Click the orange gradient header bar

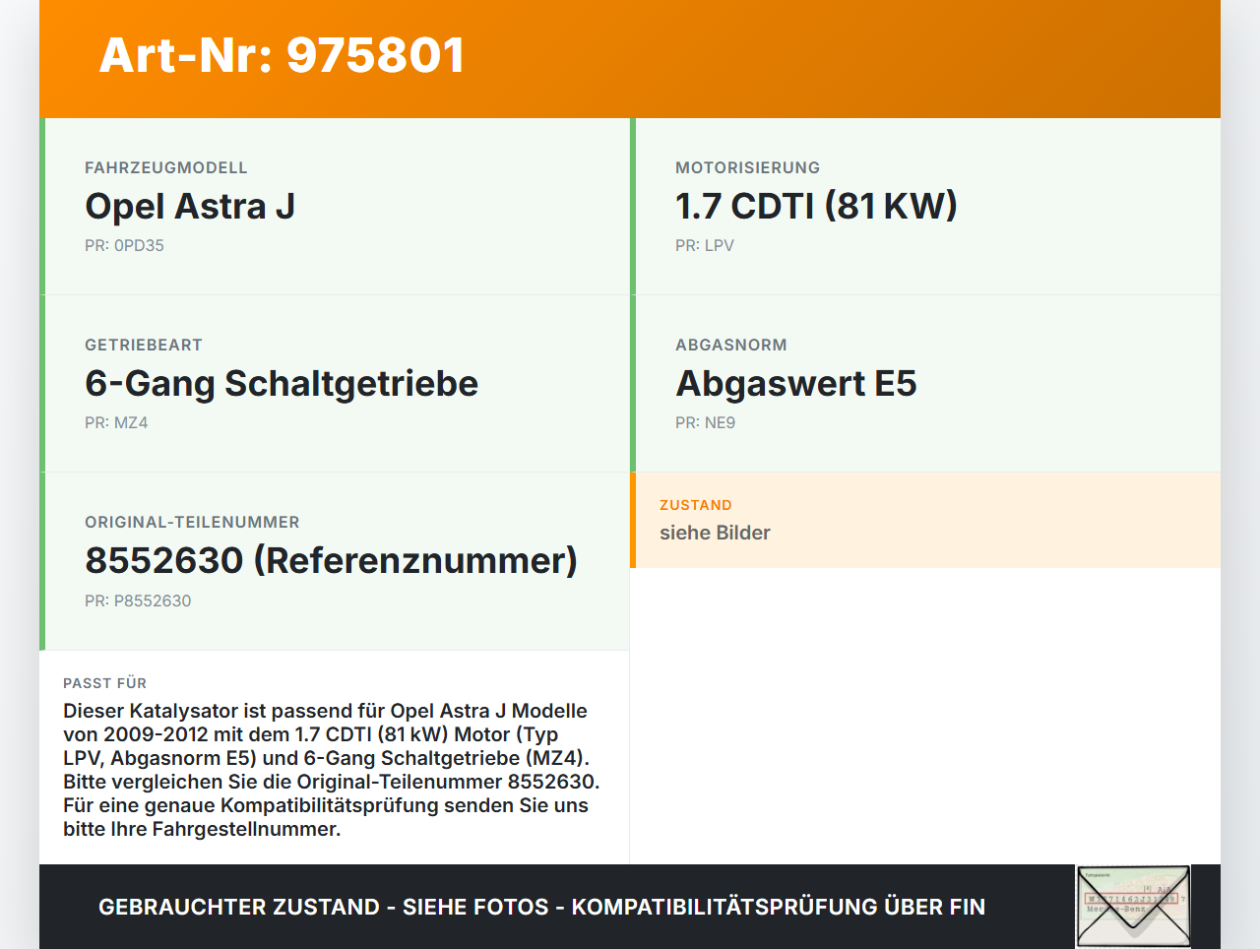coord(630,58)
